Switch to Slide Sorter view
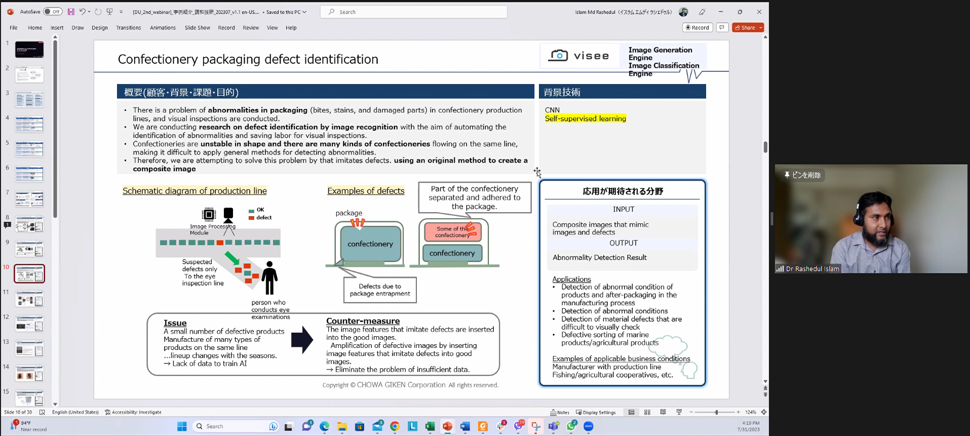The height and width of the screenshot is (436, 970). [647, 412]
